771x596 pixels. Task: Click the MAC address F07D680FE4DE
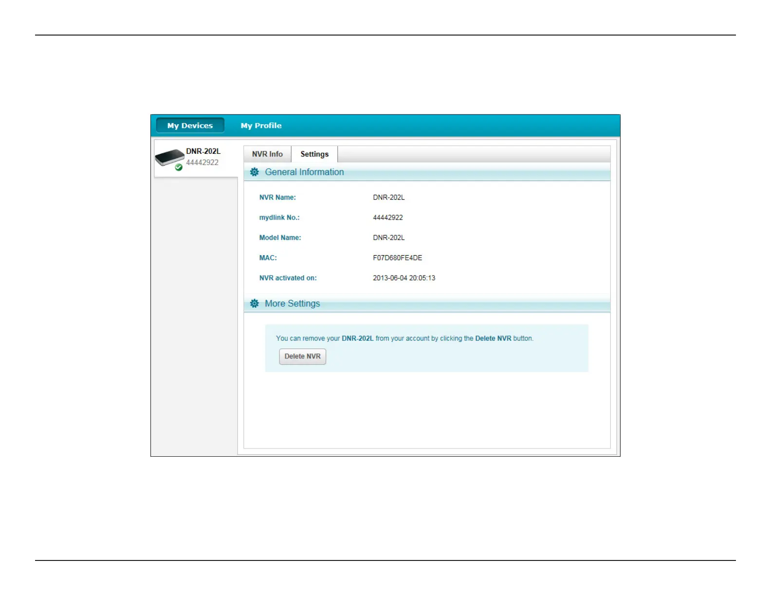[397, 258]
